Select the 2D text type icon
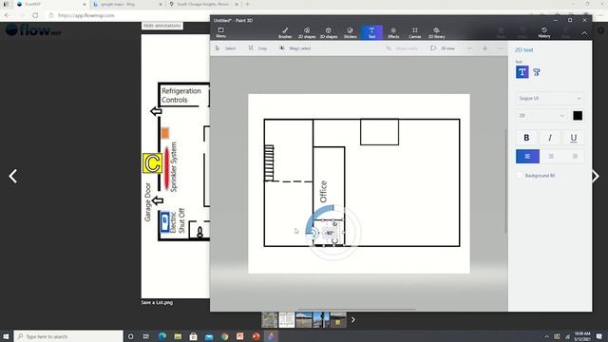 pos(522,72)
